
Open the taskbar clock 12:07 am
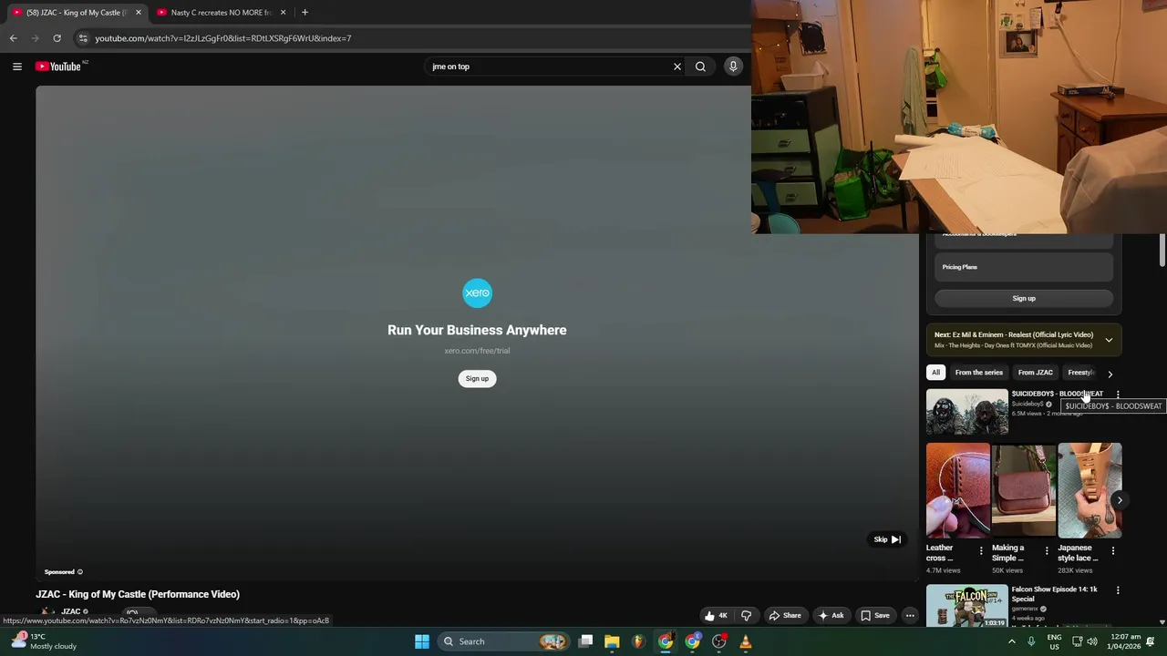[1123, 641]
